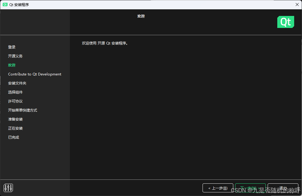Screen dimensions: 302x196
Task: Select the 安装文件夹 step in sidebar
Action: point(17,83)
